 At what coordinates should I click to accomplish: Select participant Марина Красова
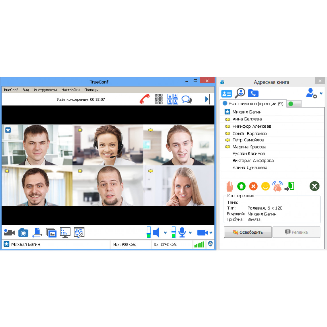coord(272,147)
